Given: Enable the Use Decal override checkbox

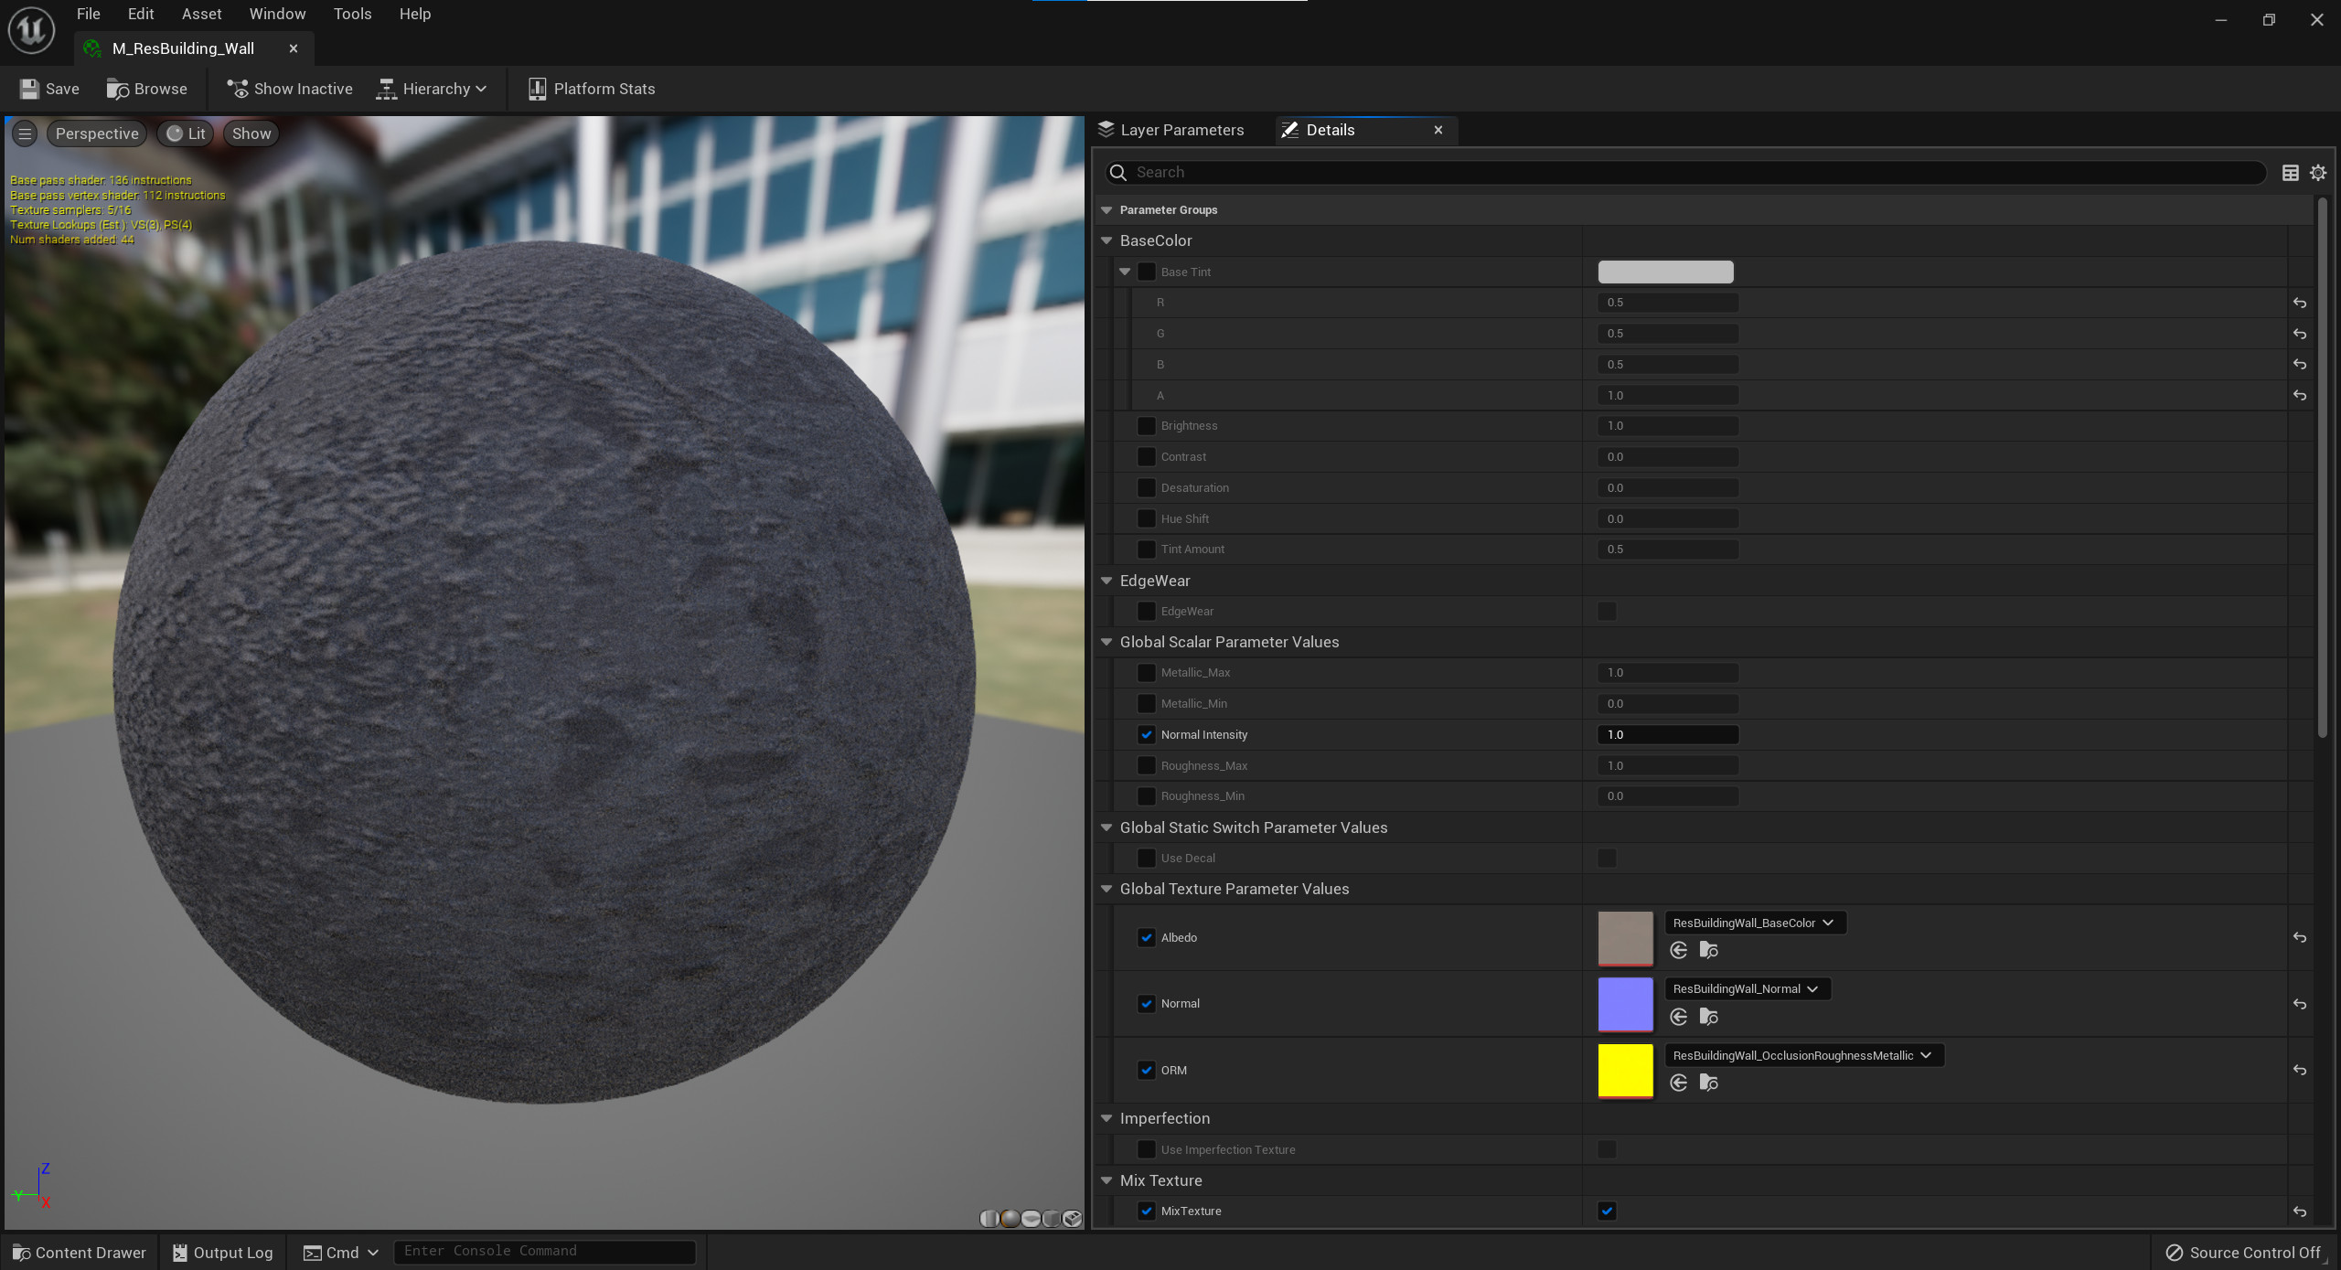Looking at the screenshot, I should coord(1147,858).
